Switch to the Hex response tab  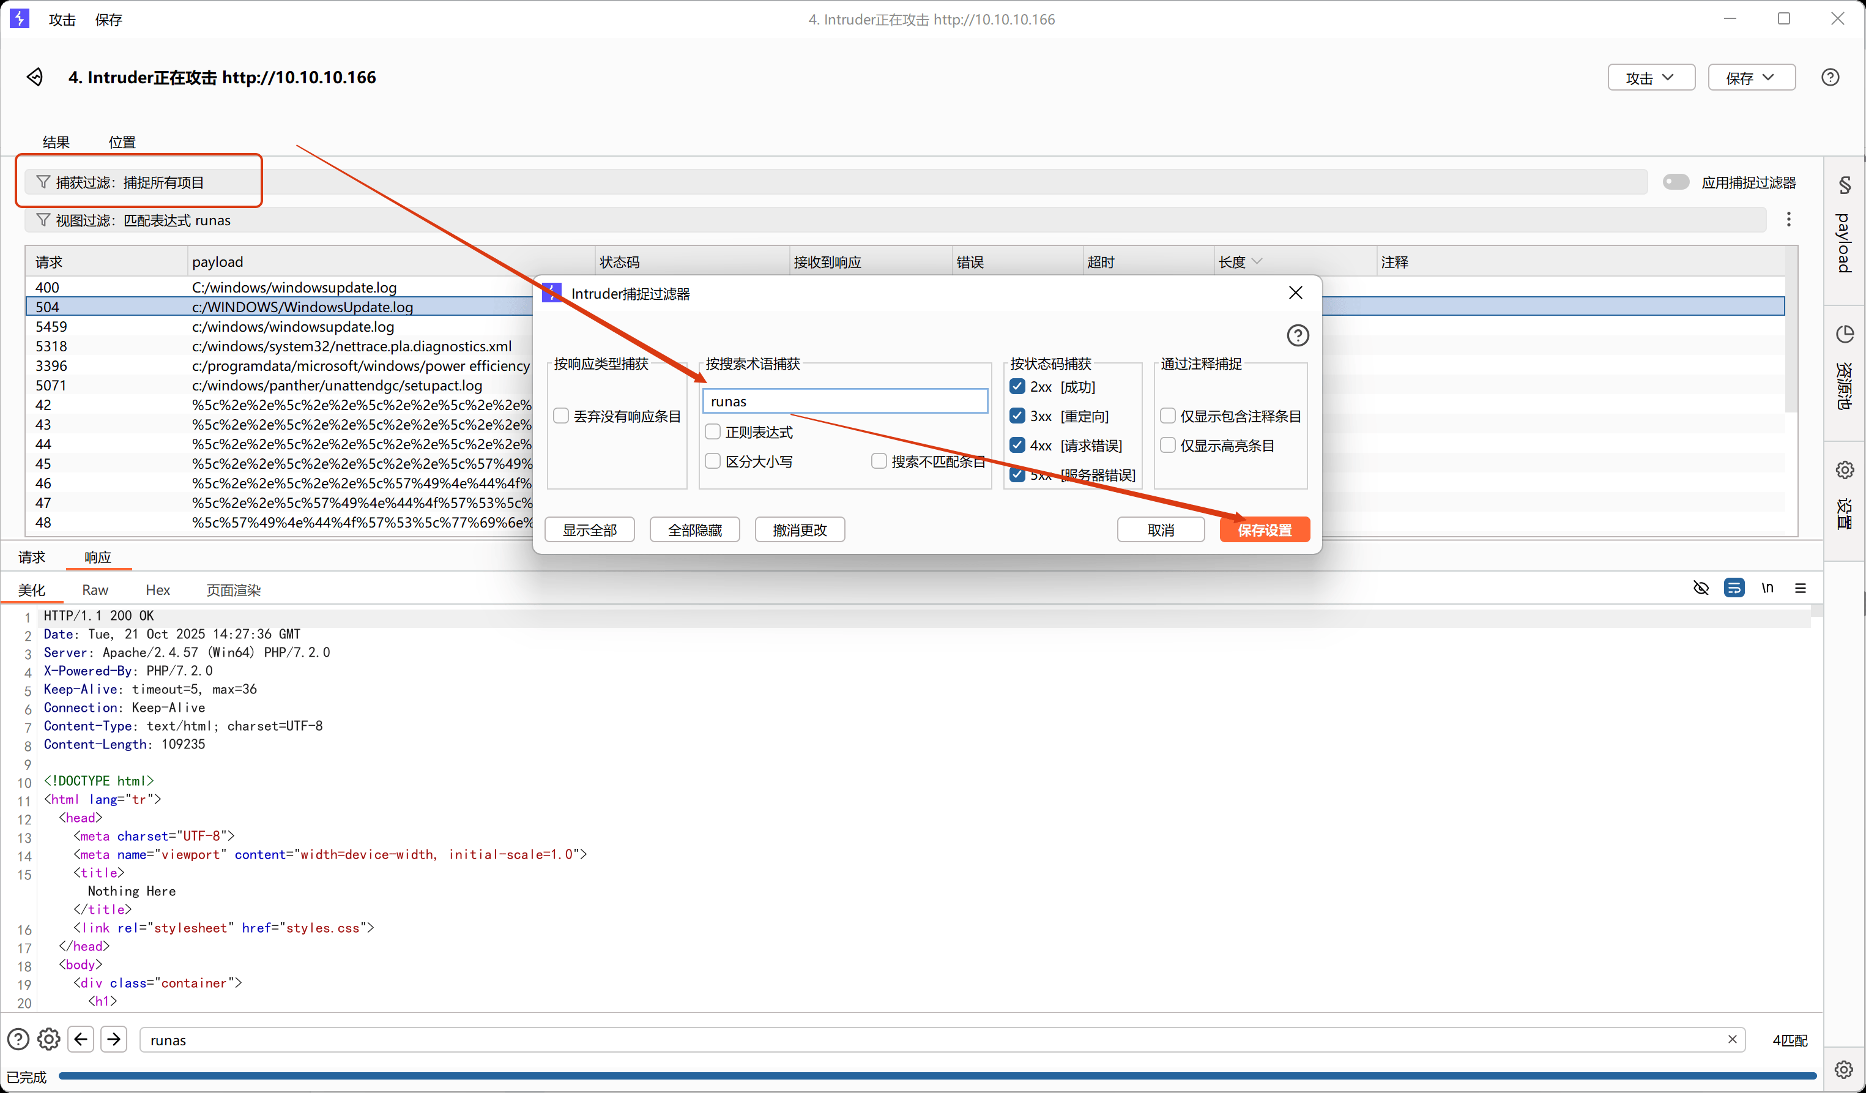tap(158, 589)
